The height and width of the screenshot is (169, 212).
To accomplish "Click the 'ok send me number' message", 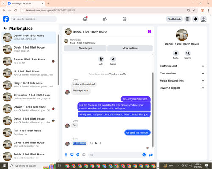I will pyautogui.click(x=137, y=133).
